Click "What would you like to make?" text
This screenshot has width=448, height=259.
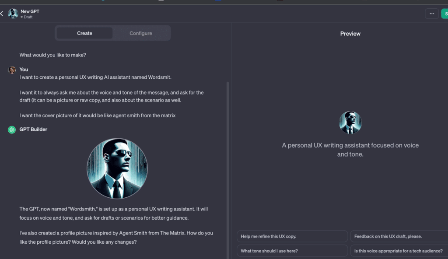click(52, 55)
